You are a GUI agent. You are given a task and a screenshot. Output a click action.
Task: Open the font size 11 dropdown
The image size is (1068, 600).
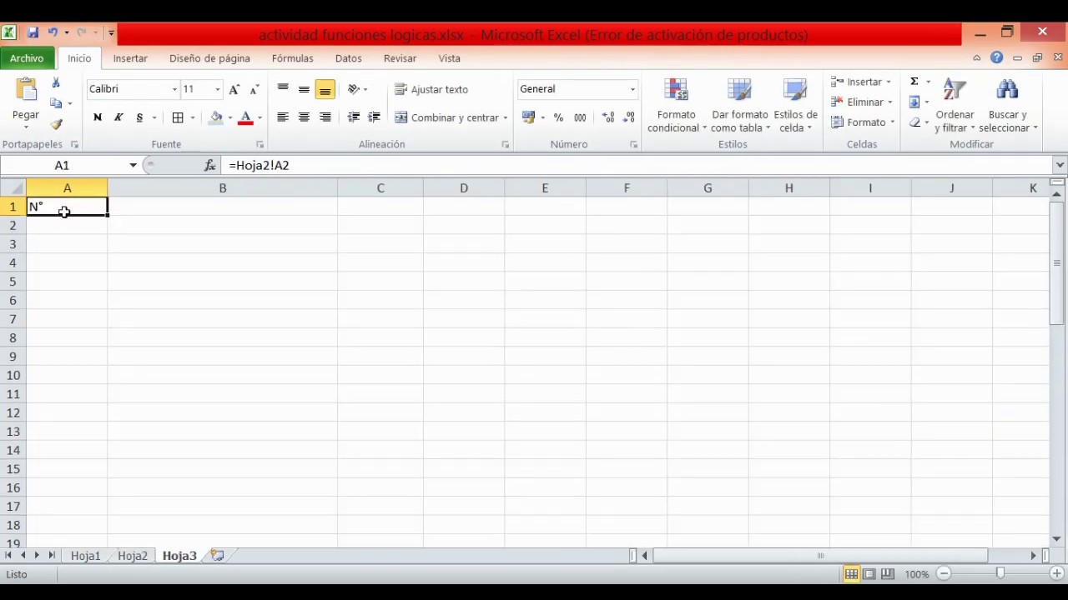click(x=218, y=89)
